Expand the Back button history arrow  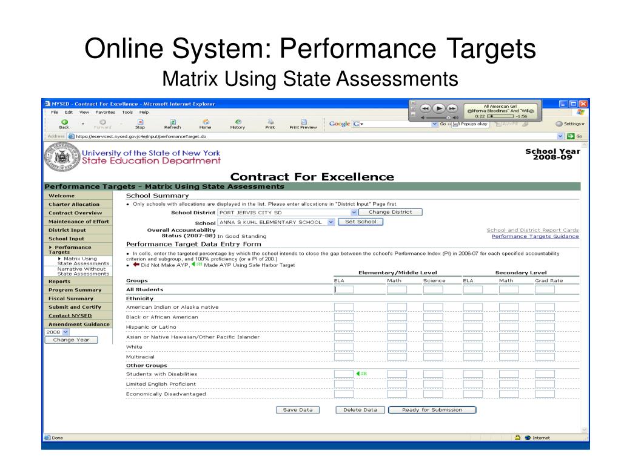[x=83, y=124]
